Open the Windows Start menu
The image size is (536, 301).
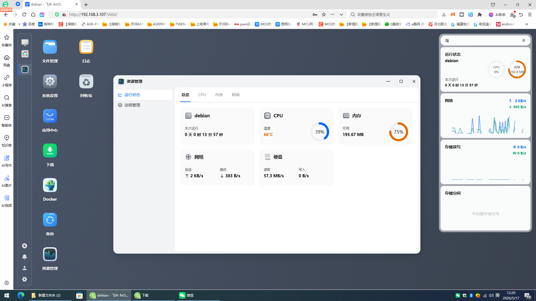point(7,295)
